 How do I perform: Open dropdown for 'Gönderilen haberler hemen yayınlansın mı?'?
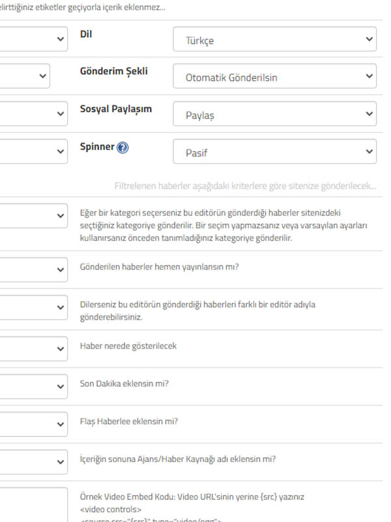click(x=33, y=268)
